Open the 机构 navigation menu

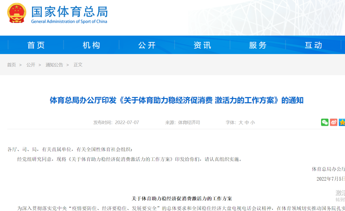pyautogui.click(x=92, y=45)
